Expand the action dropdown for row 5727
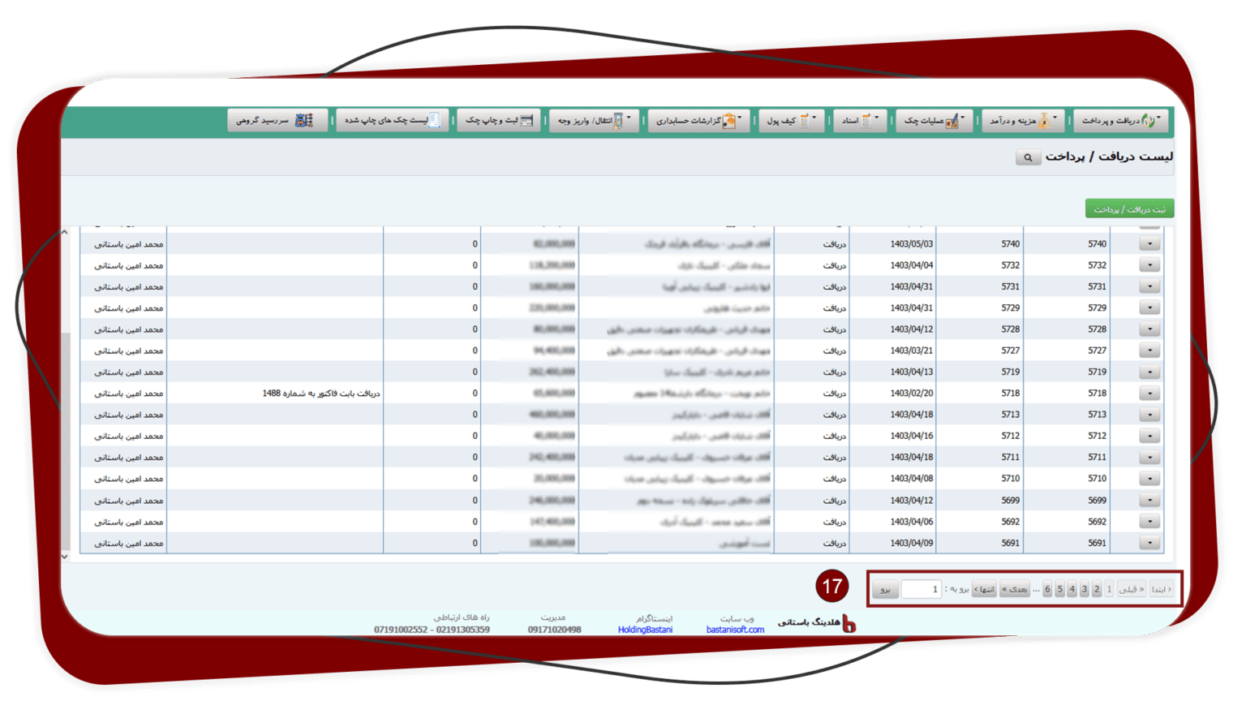 (x=1149, y=350)
